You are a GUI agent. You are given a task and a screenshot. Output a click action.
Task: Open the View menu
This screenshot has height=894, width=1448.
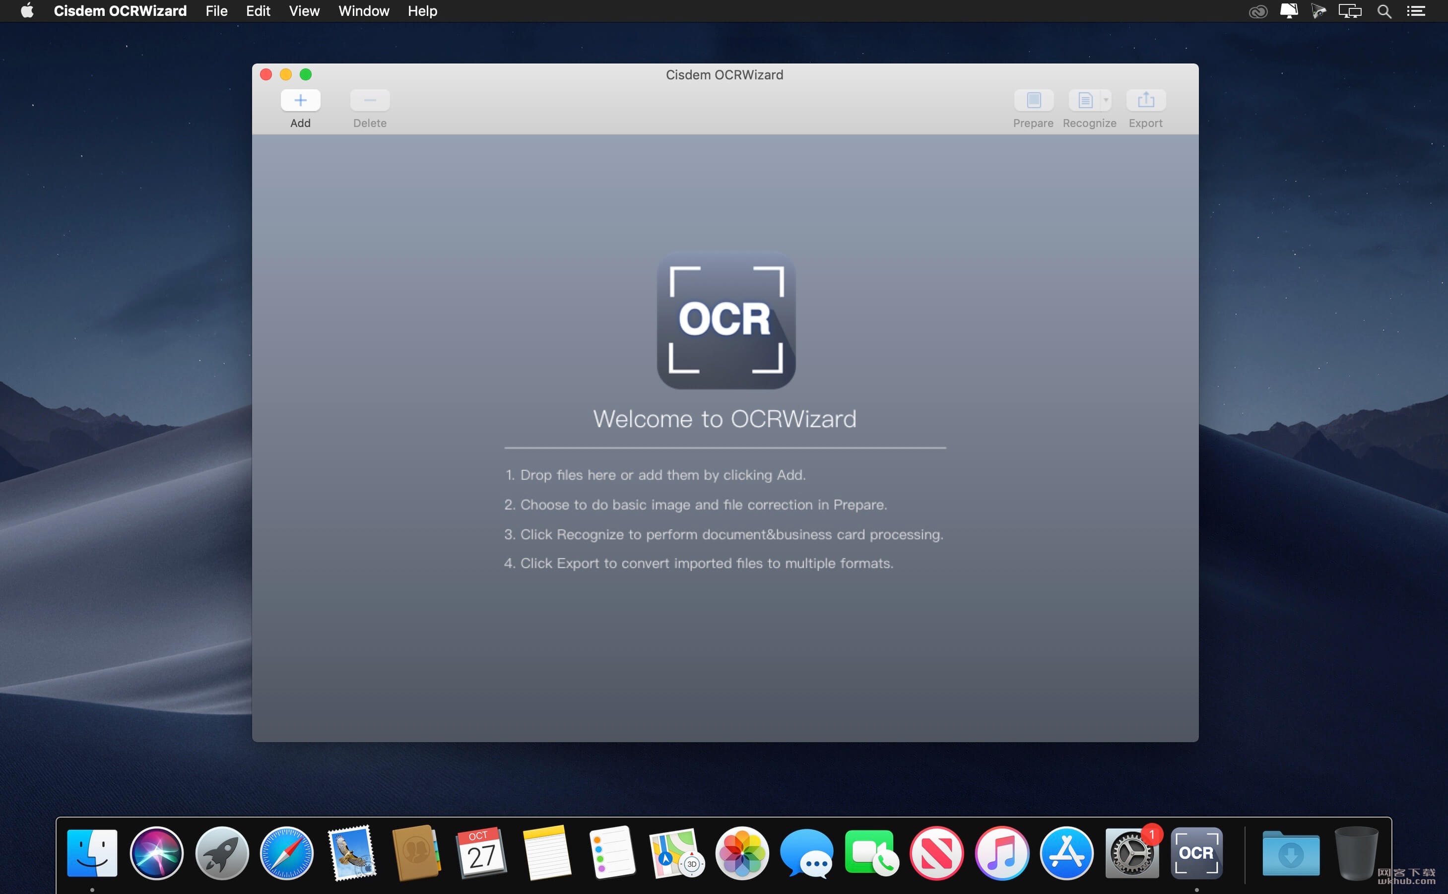click(x=304, y=10)
